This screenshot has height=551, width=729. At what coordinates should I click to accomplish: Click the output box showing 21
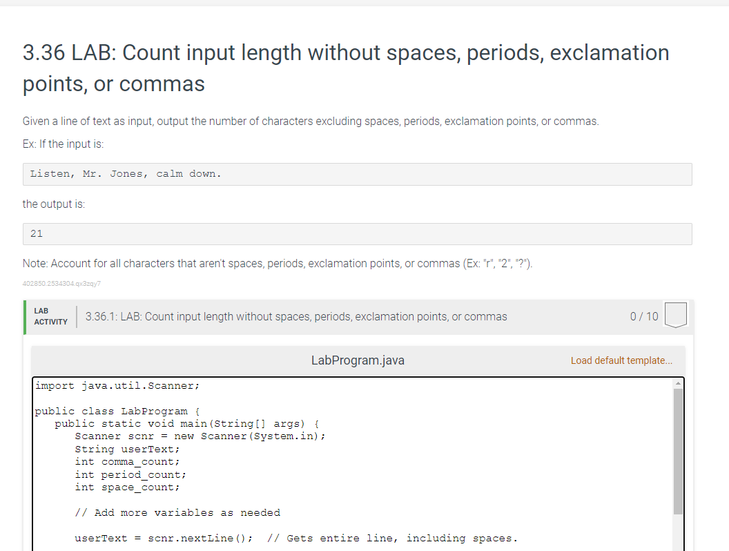357,233
